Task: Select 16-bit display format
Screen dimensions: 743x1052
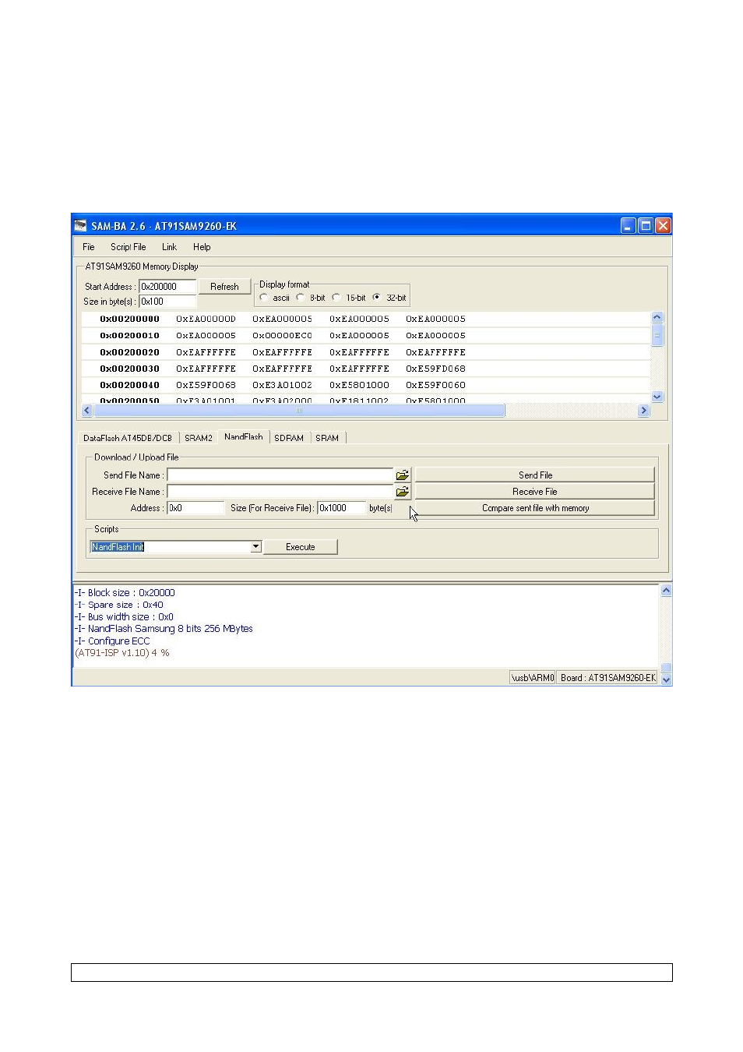Action: click(x=336, y=298)
